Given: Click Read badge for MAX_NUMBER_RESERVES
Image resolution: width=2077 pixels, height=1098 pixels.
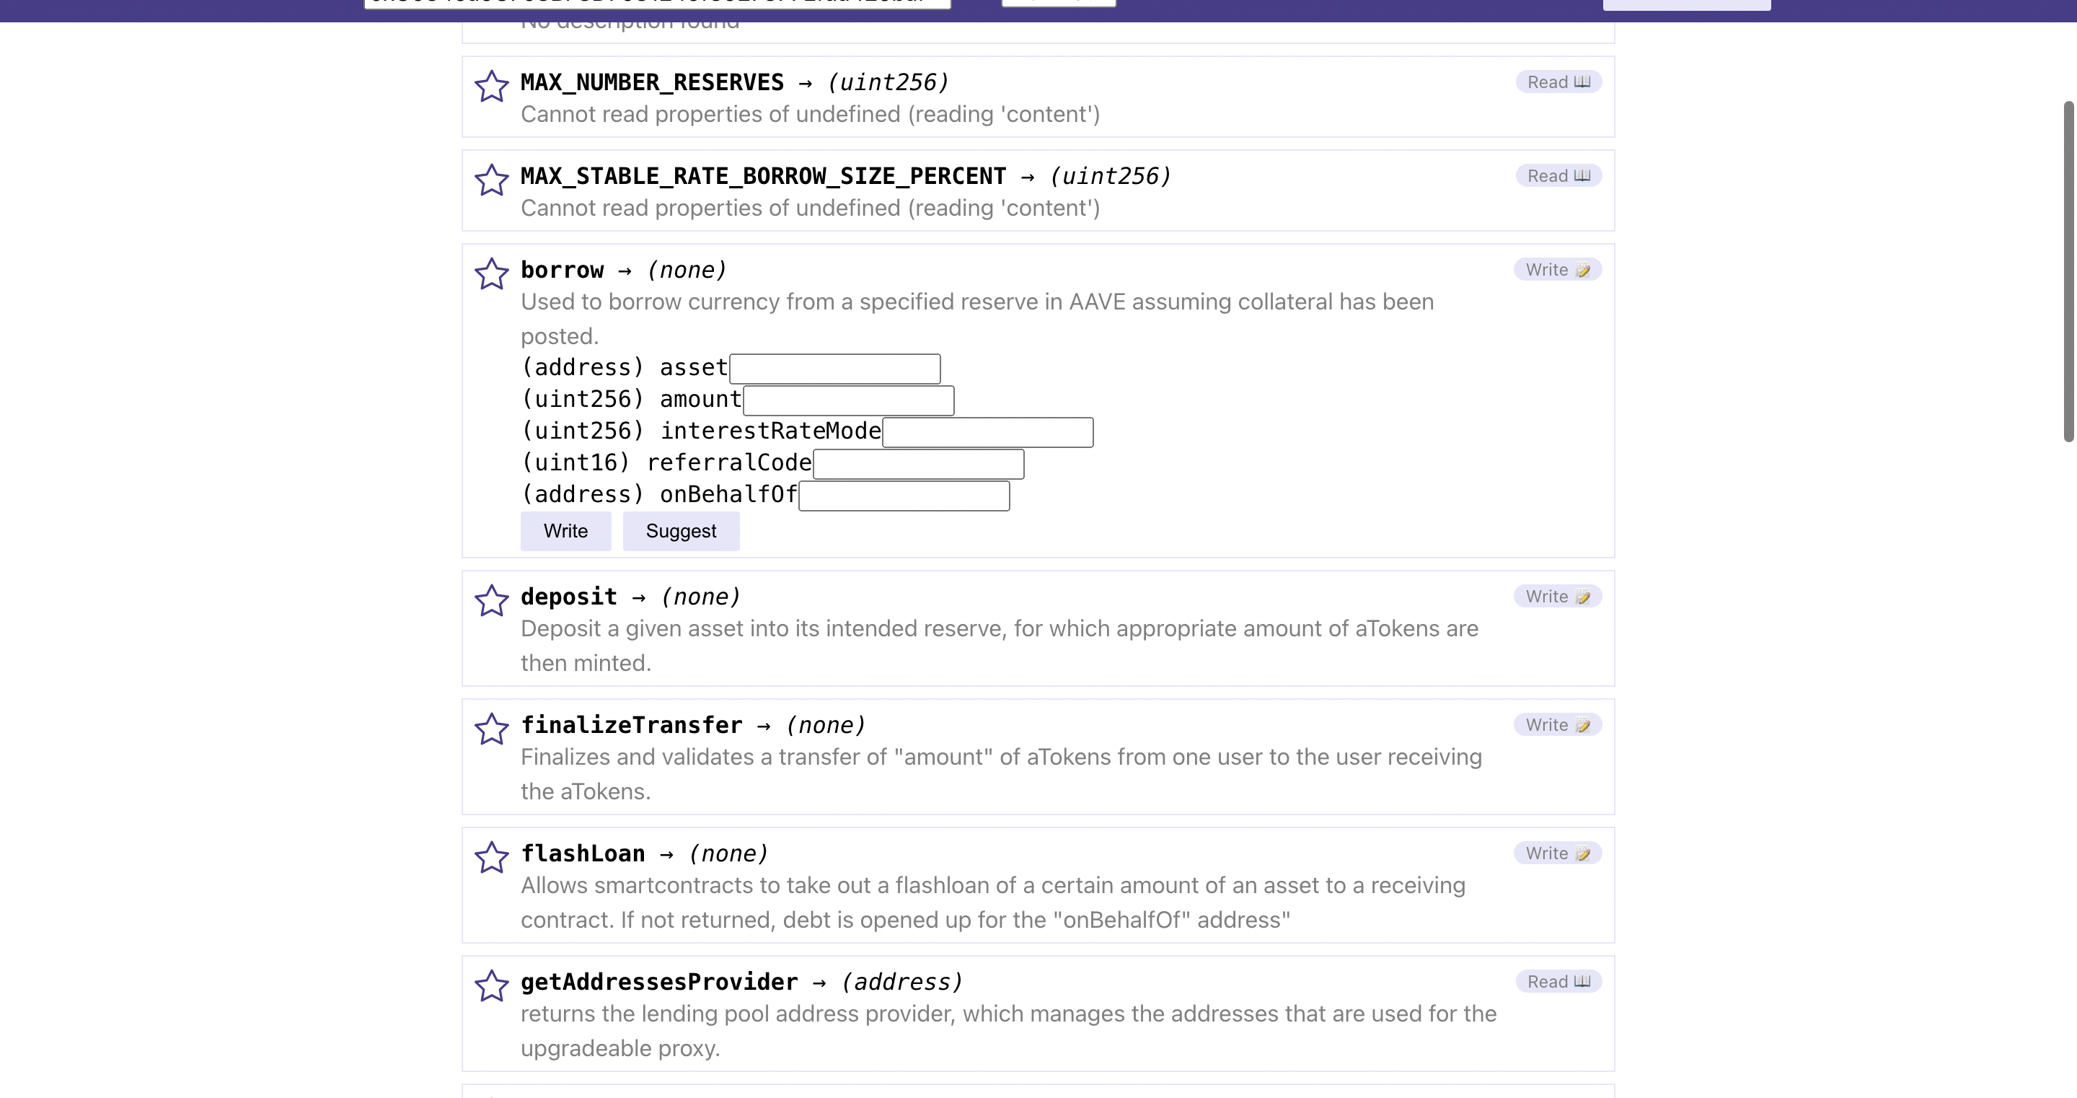Looking at the screenshot, I should click(x=1558, y=82).
